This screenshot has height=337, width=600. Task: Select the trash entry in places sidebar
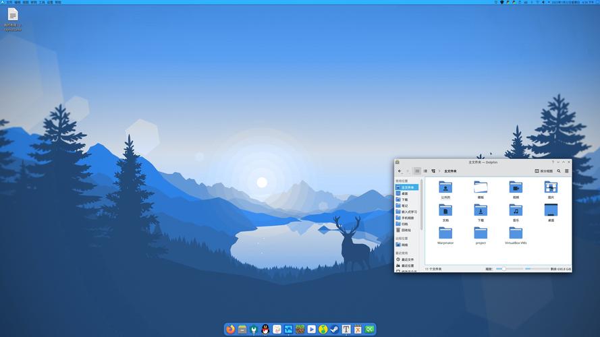tap(404, 230)
